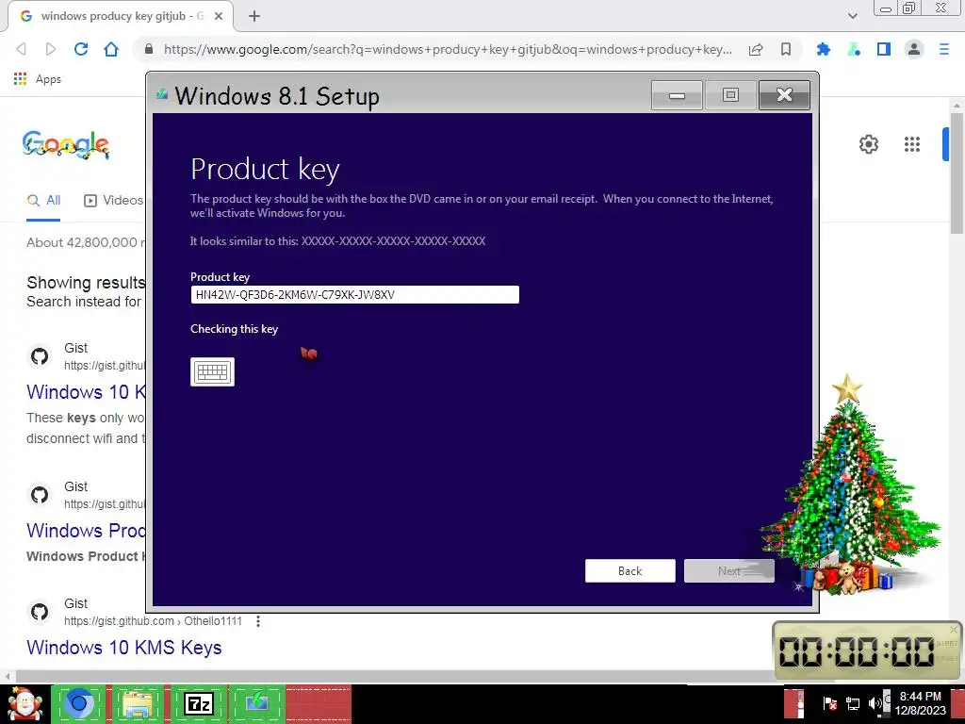This screenshot has width=965, height=724.
Task: Open the browser main menu icon
Action: coord(944,49)
